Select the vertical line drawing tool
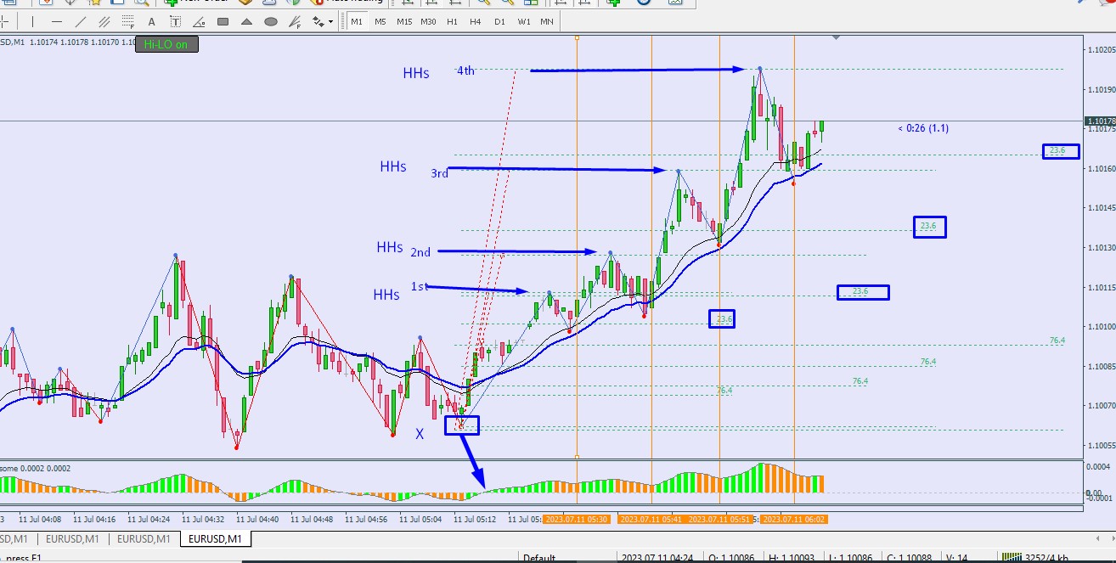Image resolution: width=1116 pixels, height=563 pixels. [32, 21]
